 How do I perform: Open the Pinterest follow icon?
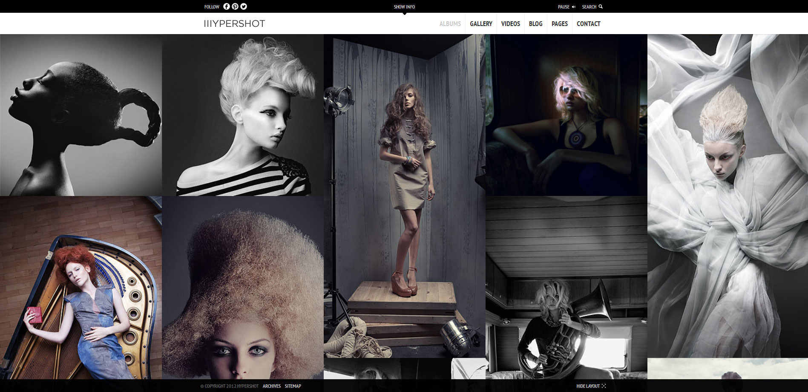click(x=235, y=6)
